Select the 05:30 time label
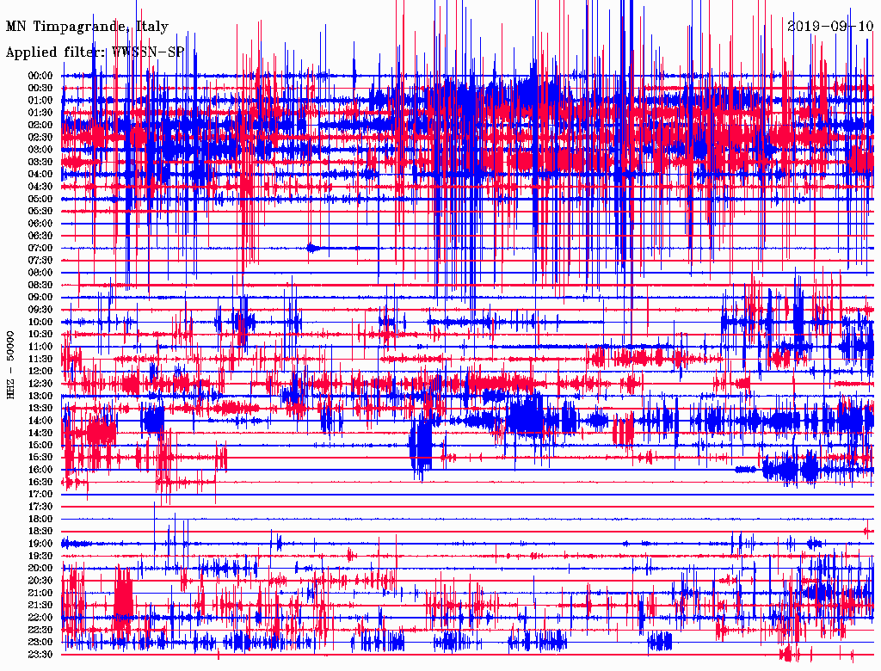 tap(40, 211)
